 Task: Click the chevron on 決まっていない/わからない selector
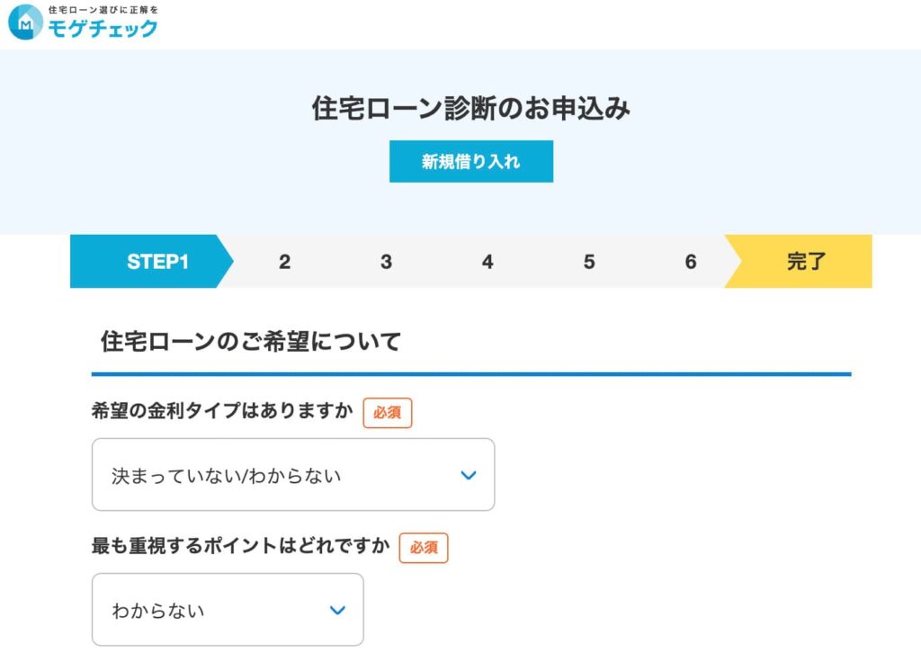coord(468,476)
